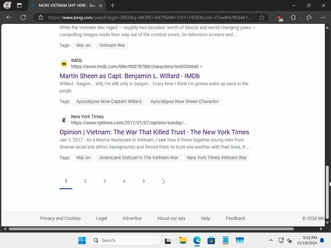Click 'Apocalypse Now Captain Willard' tag
Viewport: 331px width, 248px height.
coord(109,101)
